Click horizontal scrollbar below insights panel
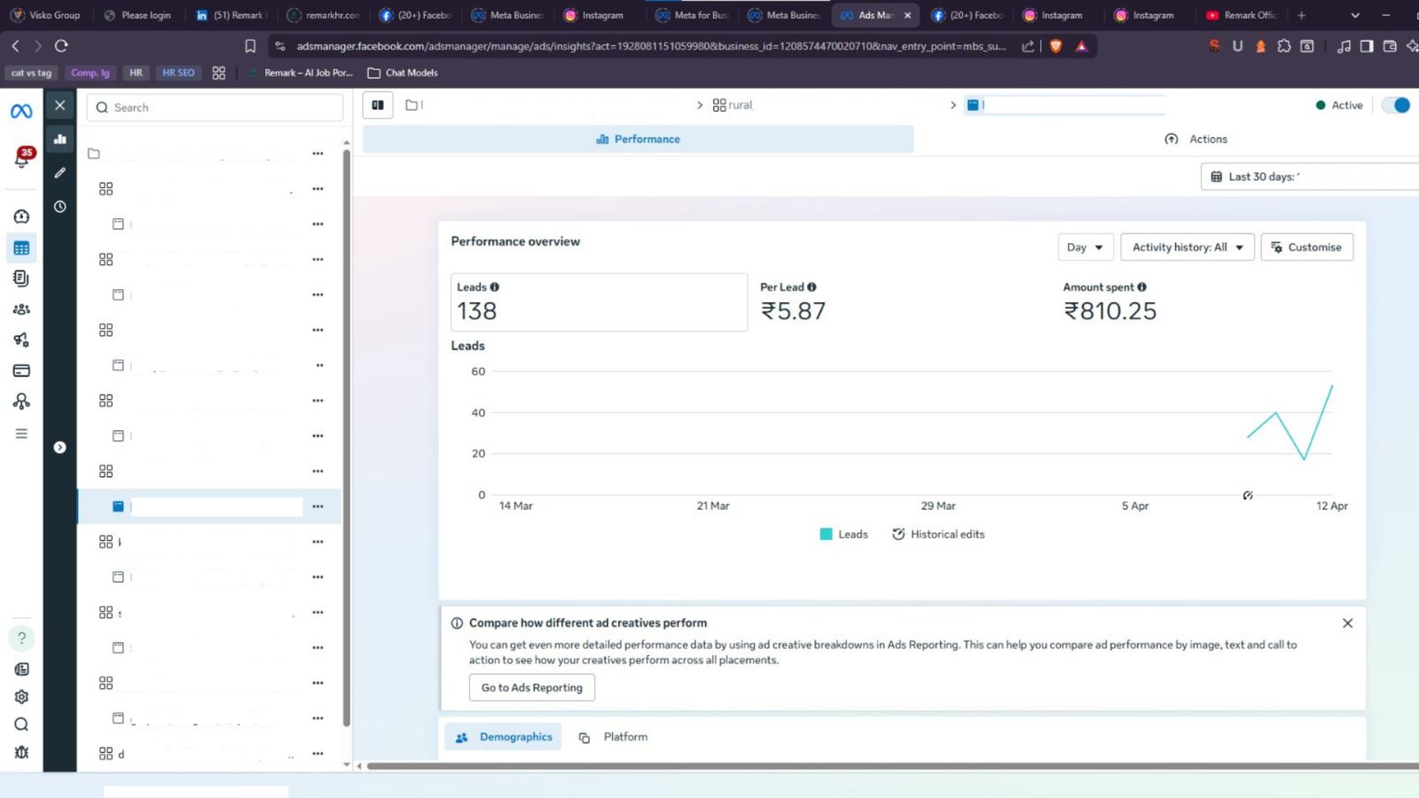The height and width of the screenshot is (798, 1419). [893, 766]
